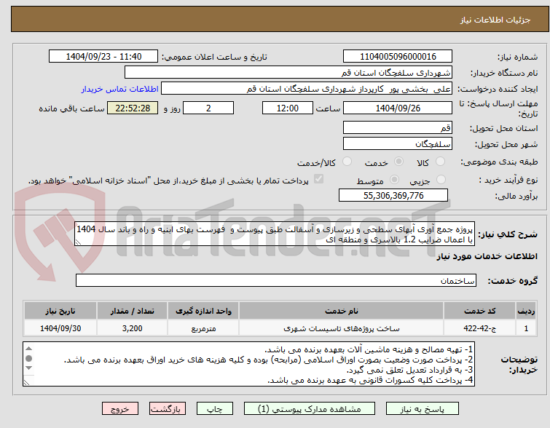The width and height of the screenshot is (550, 428).
Task: Click the deadline time field 12:00
Action: click(287, 108)
